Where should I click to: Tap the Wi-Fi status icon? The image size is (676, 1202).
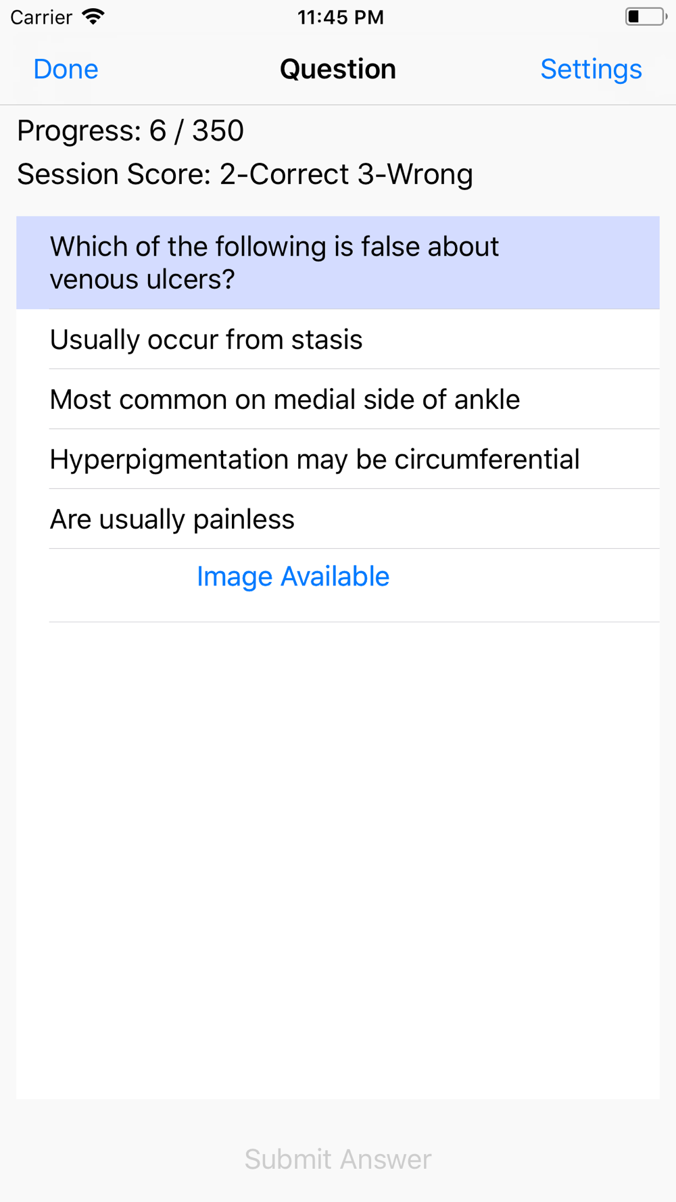click(x=93, y=16)
